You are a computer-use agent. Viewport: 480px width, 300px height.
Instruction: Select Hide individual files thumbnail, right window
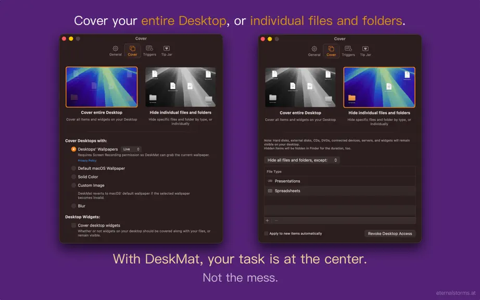click(380, 87)
